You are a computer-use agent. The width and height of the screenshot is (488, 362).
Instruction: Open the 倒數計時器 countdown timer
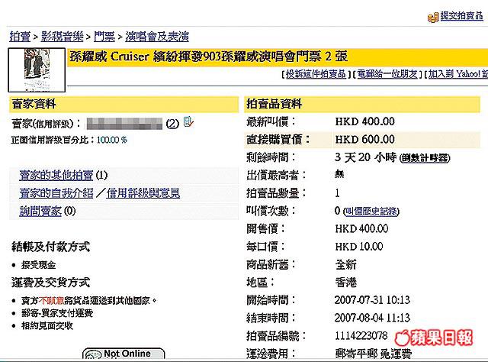(425, 158)
